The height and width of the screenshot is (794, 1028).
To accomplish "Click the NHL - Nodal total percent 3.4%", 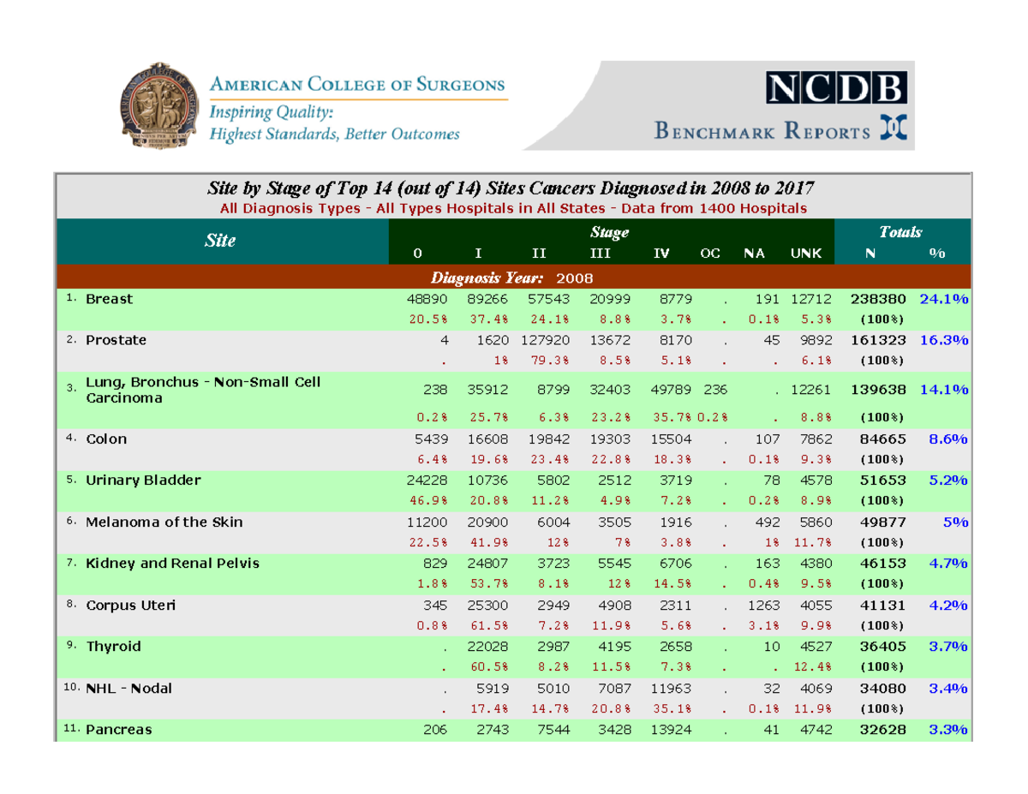I will (x=948, y=688).
